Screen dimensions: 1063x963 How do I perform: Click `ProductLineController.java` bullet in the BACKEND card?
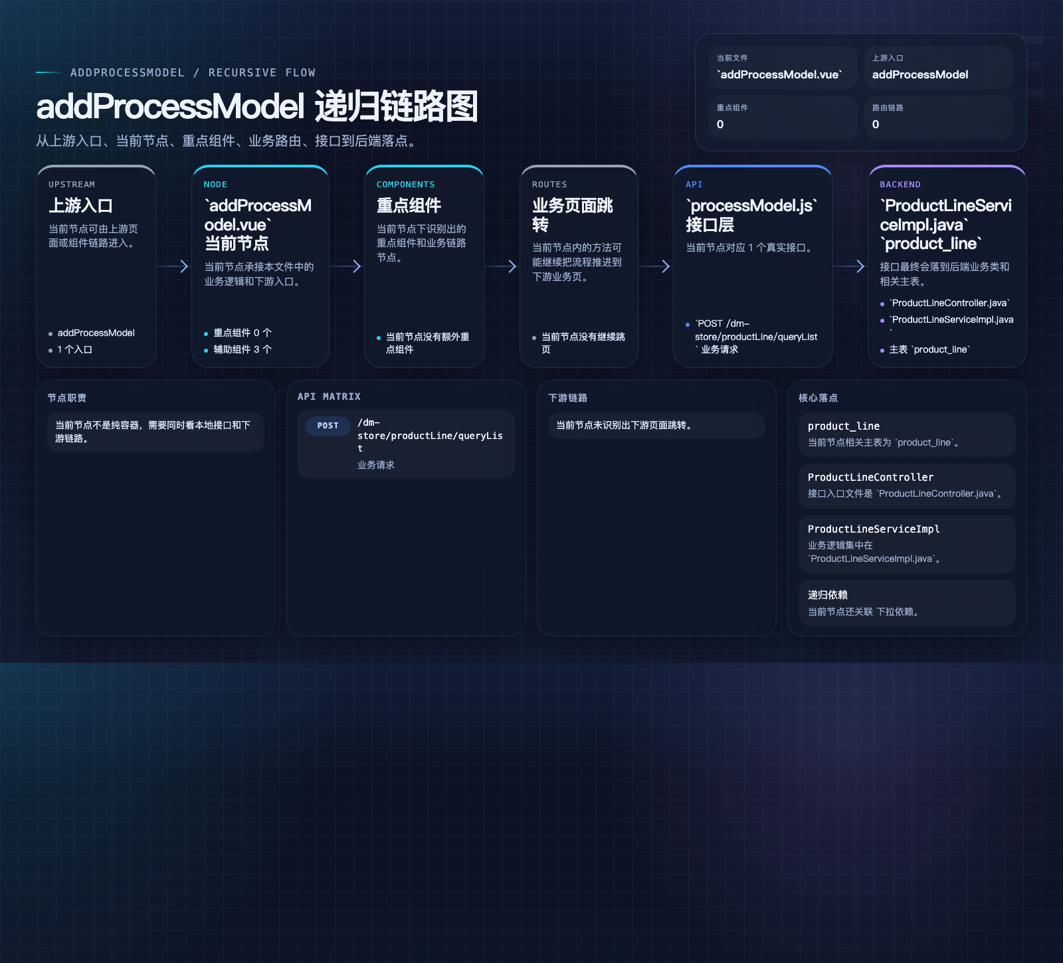click(950, 303)
